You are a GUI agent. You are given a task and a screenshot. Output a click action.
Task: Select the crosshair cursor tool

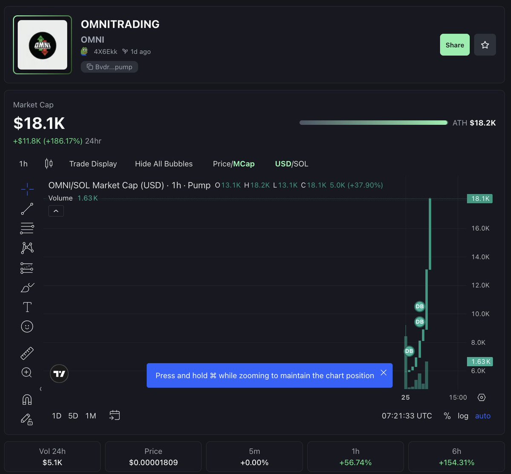pos(27,189)
